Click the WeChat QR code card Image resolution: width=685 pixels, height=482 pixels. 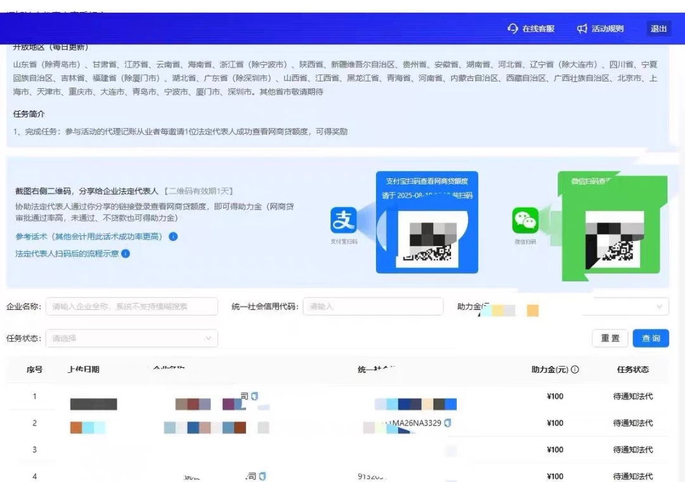point(613,226)
